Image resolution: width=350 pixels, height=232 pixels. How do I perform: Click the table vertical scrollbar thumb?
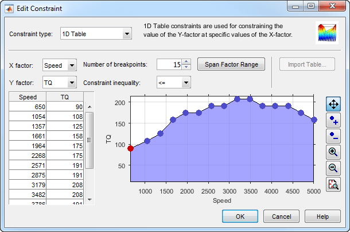90,140
